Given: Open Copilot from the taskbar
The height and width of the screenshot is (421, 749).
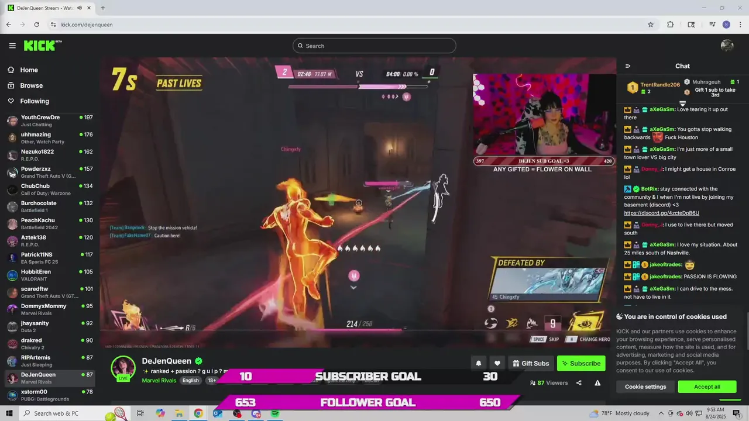Looking at the screenshot, I should coord(160,413).
